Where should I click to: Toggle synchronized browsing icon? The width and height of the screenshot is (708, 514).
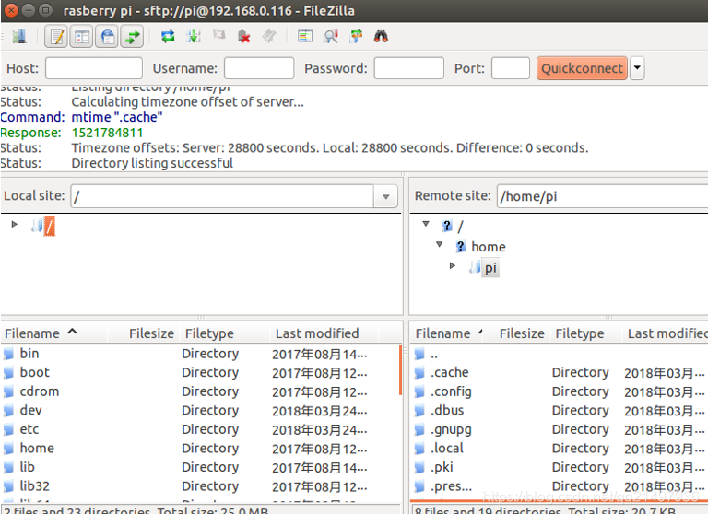(356, 36)
